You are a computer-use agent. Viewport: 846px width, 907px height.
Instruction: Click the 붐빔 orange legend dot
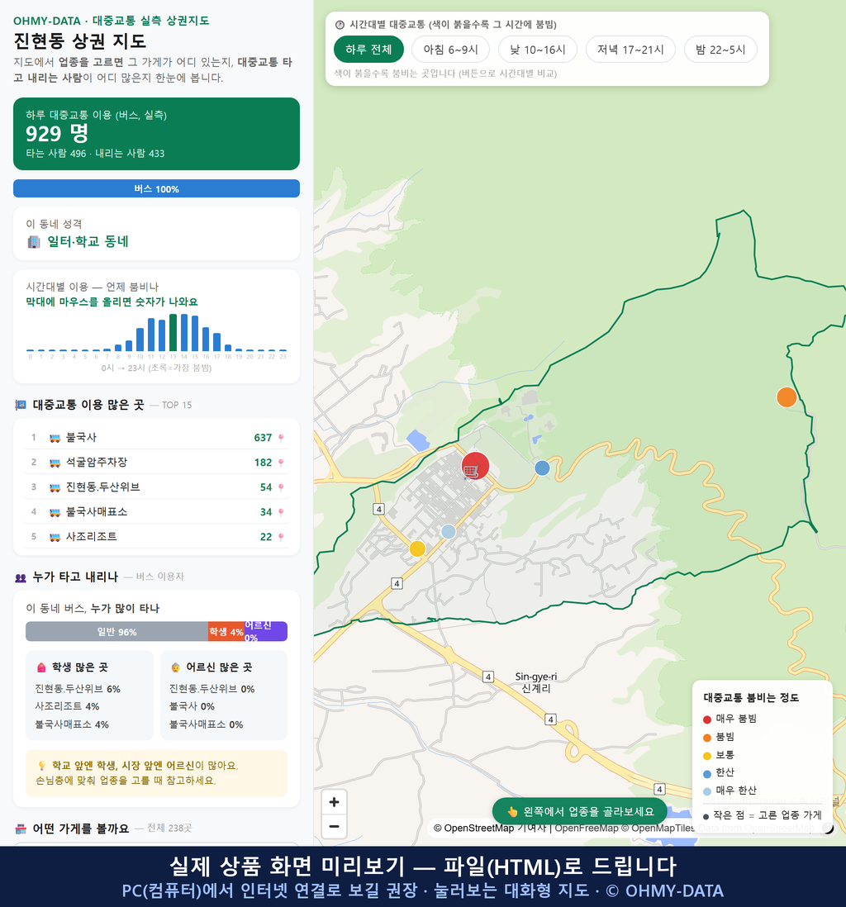(706, 738)
